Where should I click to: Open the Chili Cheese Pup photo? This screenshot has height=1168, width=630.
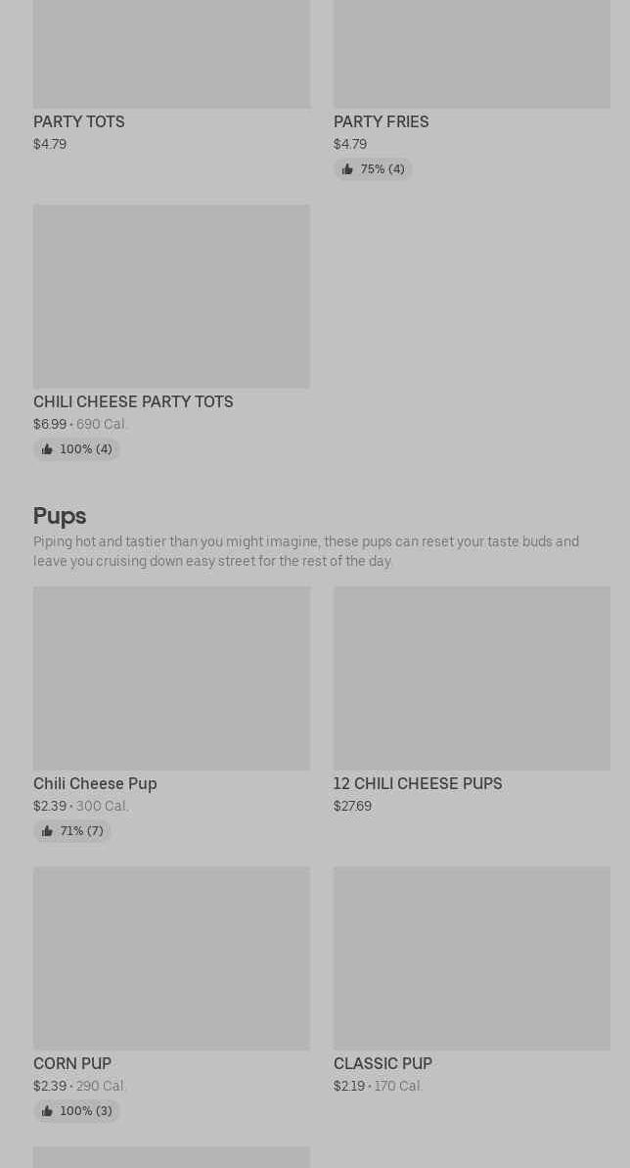(171, 677)
